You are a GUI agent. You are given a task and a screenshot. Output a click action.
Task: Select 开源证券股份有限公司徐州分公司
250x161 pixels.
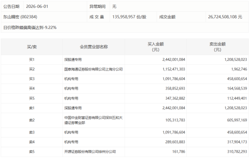(x=90, y=152)
